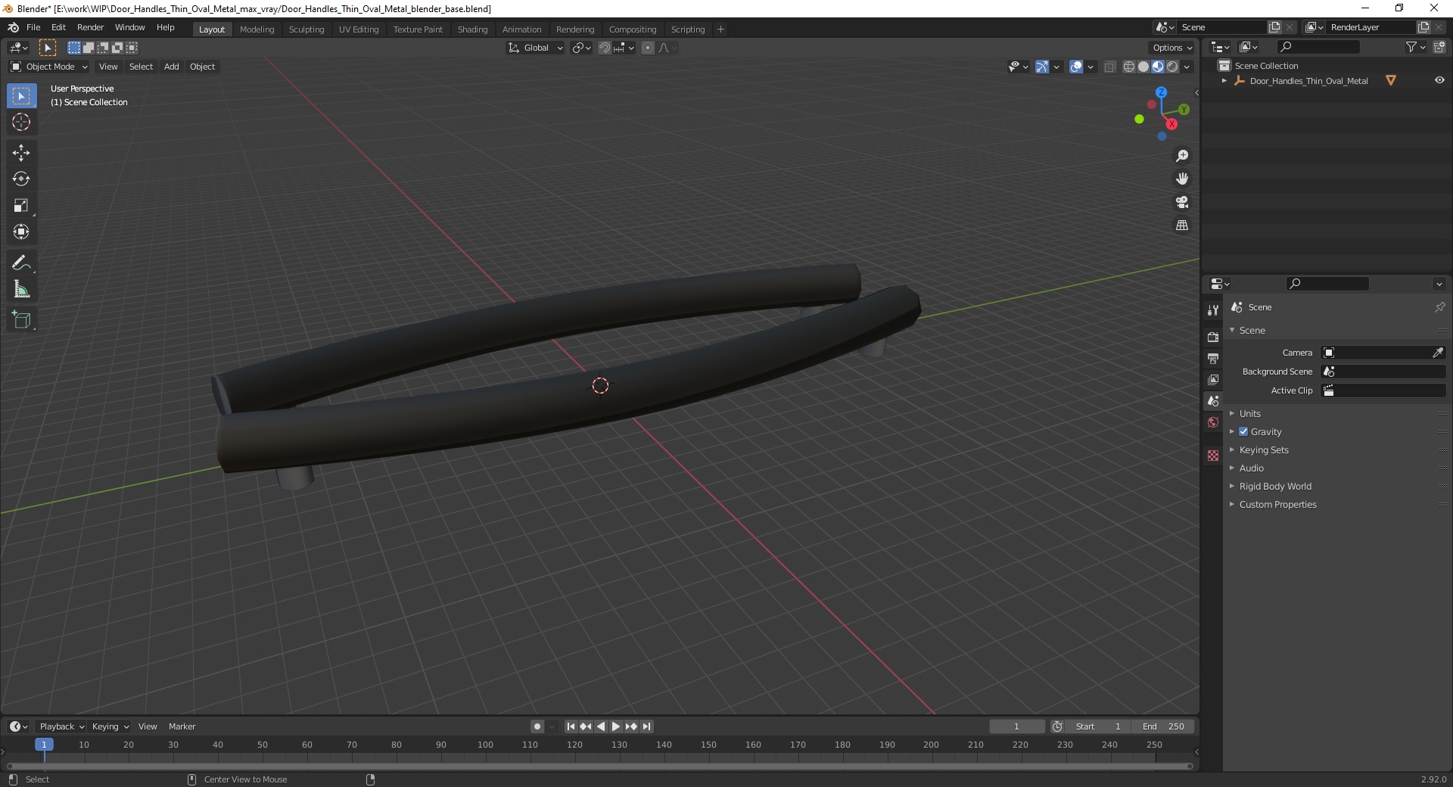Toggle show overlays button
The height and width of the screenshot is (787, 1453).
click(x=1076, y=67)
